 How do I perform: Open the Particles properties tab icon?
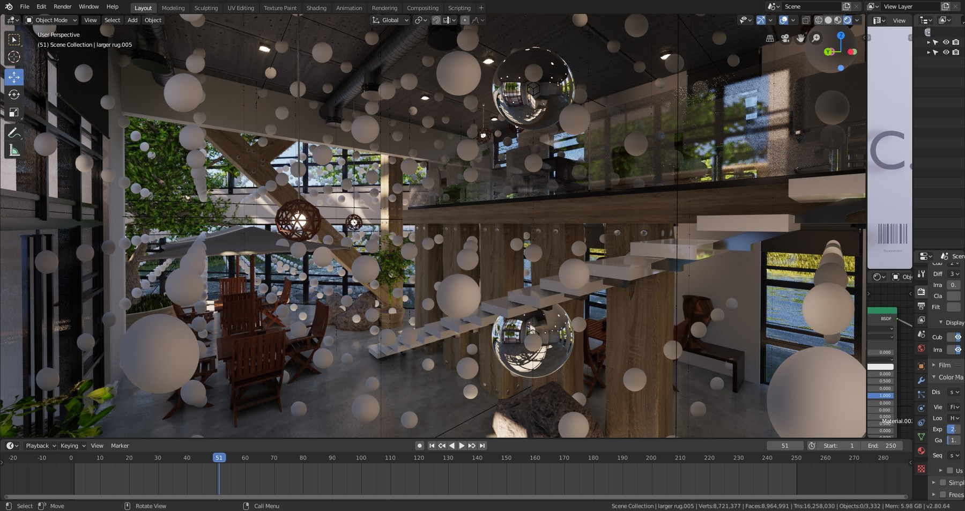(x=921, y=394)
